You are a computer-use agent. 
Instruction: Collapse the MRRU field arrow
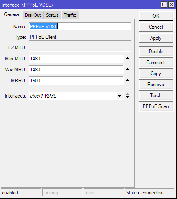point(127,80)
